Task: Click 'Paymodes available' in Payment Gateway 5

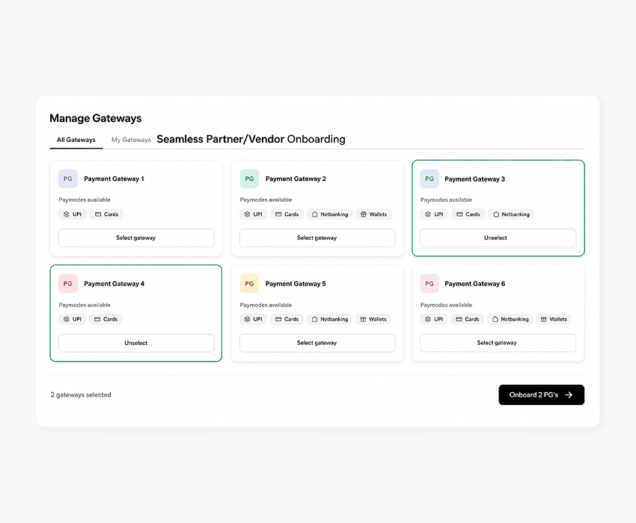Action: pos(266,305)
